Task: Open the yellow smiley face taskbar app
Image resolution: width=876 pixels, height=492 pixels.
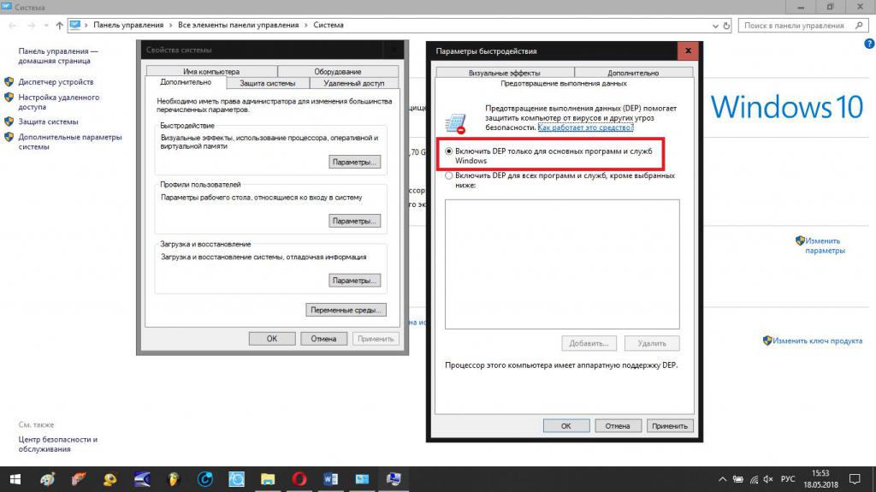Action: (x=110, y=479)
